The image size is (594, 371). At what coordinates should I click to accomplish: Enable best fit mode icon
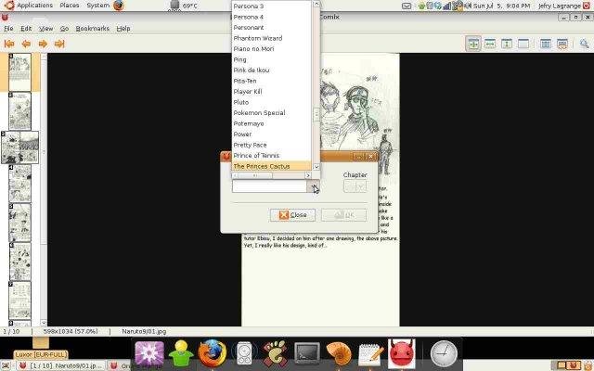(x=473, y=44)
